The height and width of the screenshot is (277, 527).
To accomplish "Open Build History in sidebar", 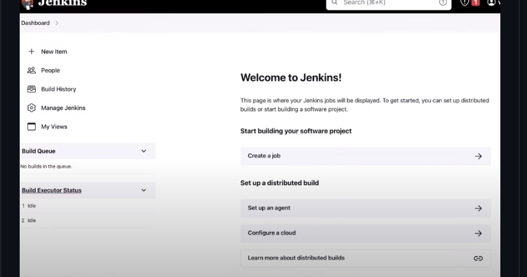I will click(58, 89).
